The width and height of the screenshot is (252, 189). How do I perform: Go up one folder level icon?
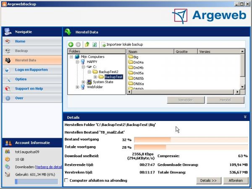pos(87,45)
